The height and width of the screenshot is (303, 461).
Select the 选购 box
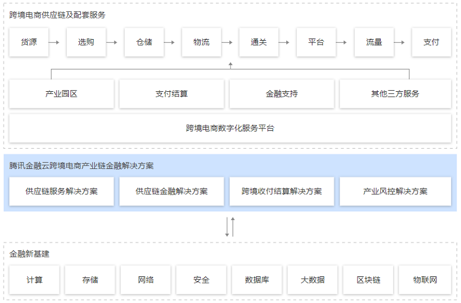click(x=86, y=42)
